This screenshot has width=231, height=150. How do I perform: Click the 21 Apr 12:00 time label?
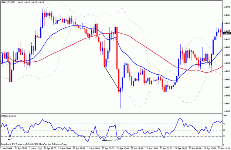click(x=35, y=148)
